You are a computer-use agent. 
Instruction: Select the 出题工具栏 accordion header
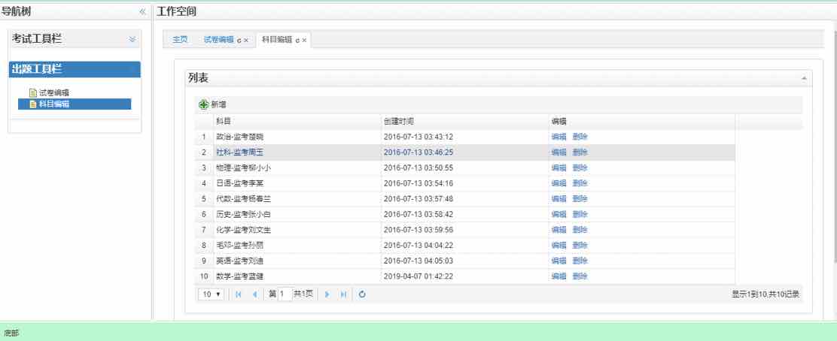(x=75, y=69)
